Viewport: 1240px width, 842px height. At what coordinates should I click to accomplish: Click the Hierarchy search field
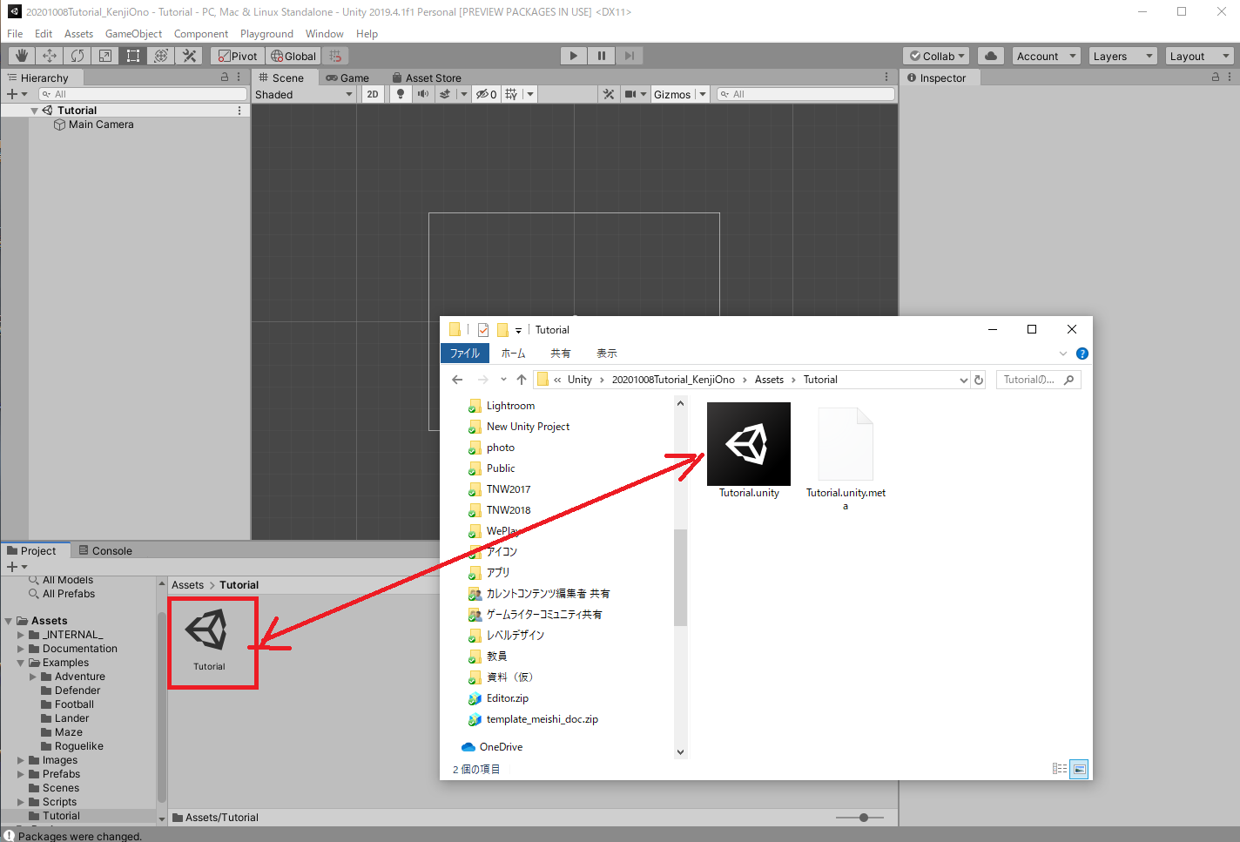[x=143, y=94]
